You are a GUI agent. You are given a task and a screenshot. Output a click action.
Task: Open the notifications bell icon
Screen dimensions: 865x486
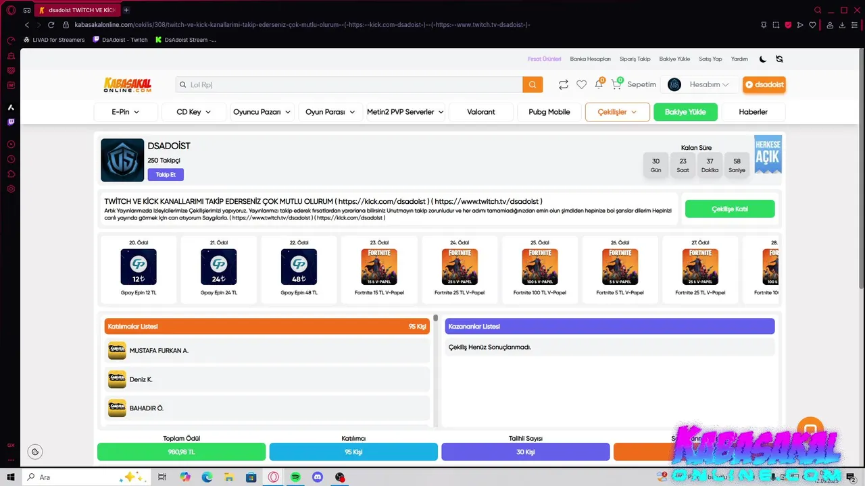click(599, 84)
